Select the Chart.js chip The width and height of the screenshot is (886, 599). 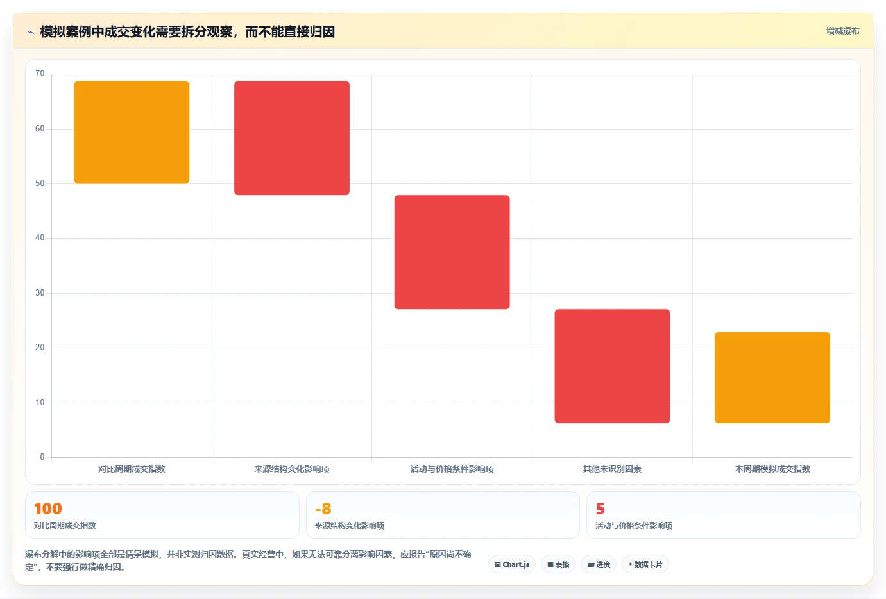pyautogui.click(x=512, y=564)
